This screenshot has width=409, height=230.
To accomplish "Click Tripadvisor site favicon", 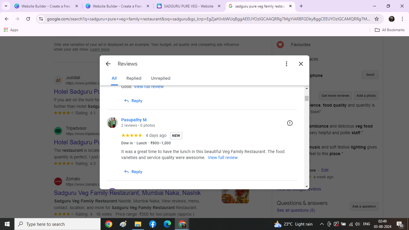I will 58,131.
